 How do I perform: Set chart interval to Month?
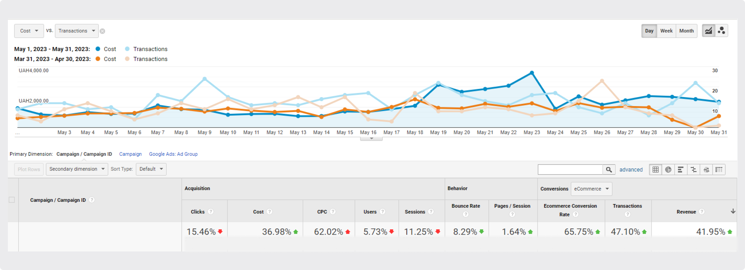pyautogui.click(x=686, y=31)
